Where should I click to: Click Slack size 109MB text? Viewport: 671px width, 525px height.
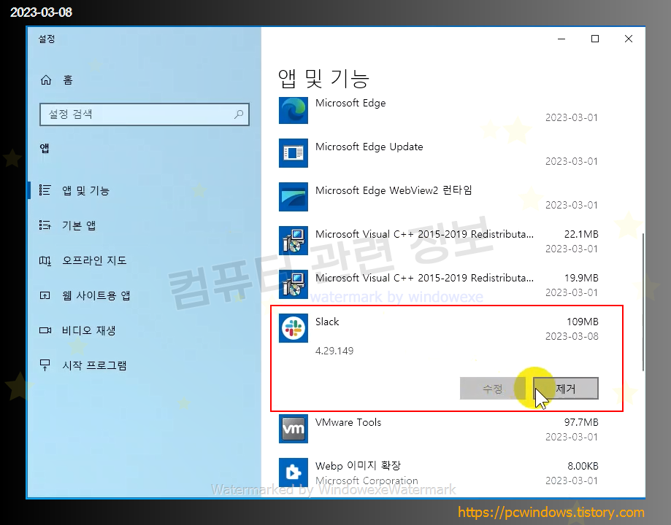click(x=583, y=322)
